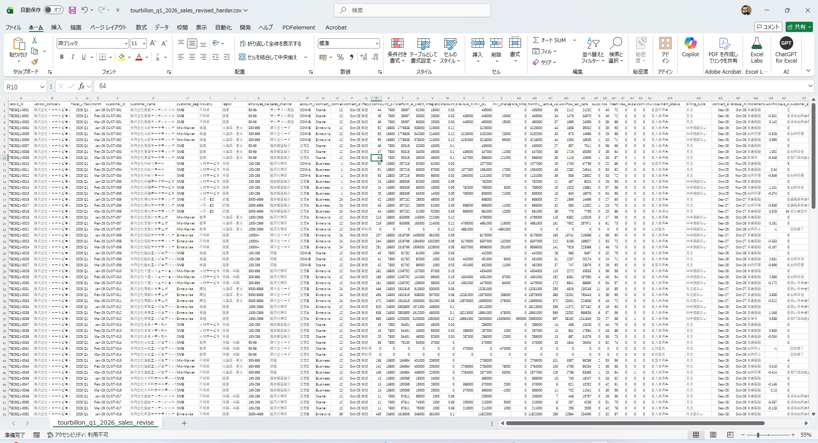Add a new sheet with the plus button
Screen dimensions: 818x443
pos(184,423)
